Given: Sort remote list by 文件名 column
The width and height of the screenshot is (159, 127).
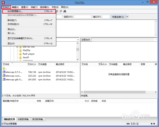Looking at the screenshot, I should click(88, 64).
